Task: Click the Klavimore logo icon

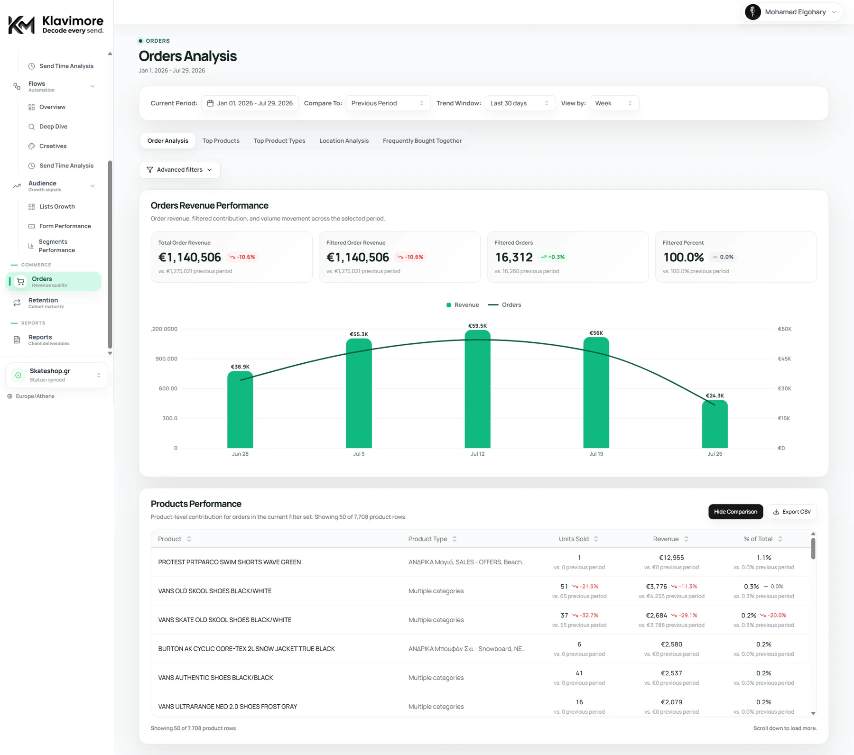Action: 22,25
